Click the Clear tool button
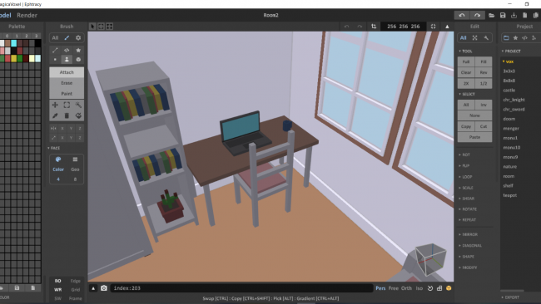 tap(466, 72)
